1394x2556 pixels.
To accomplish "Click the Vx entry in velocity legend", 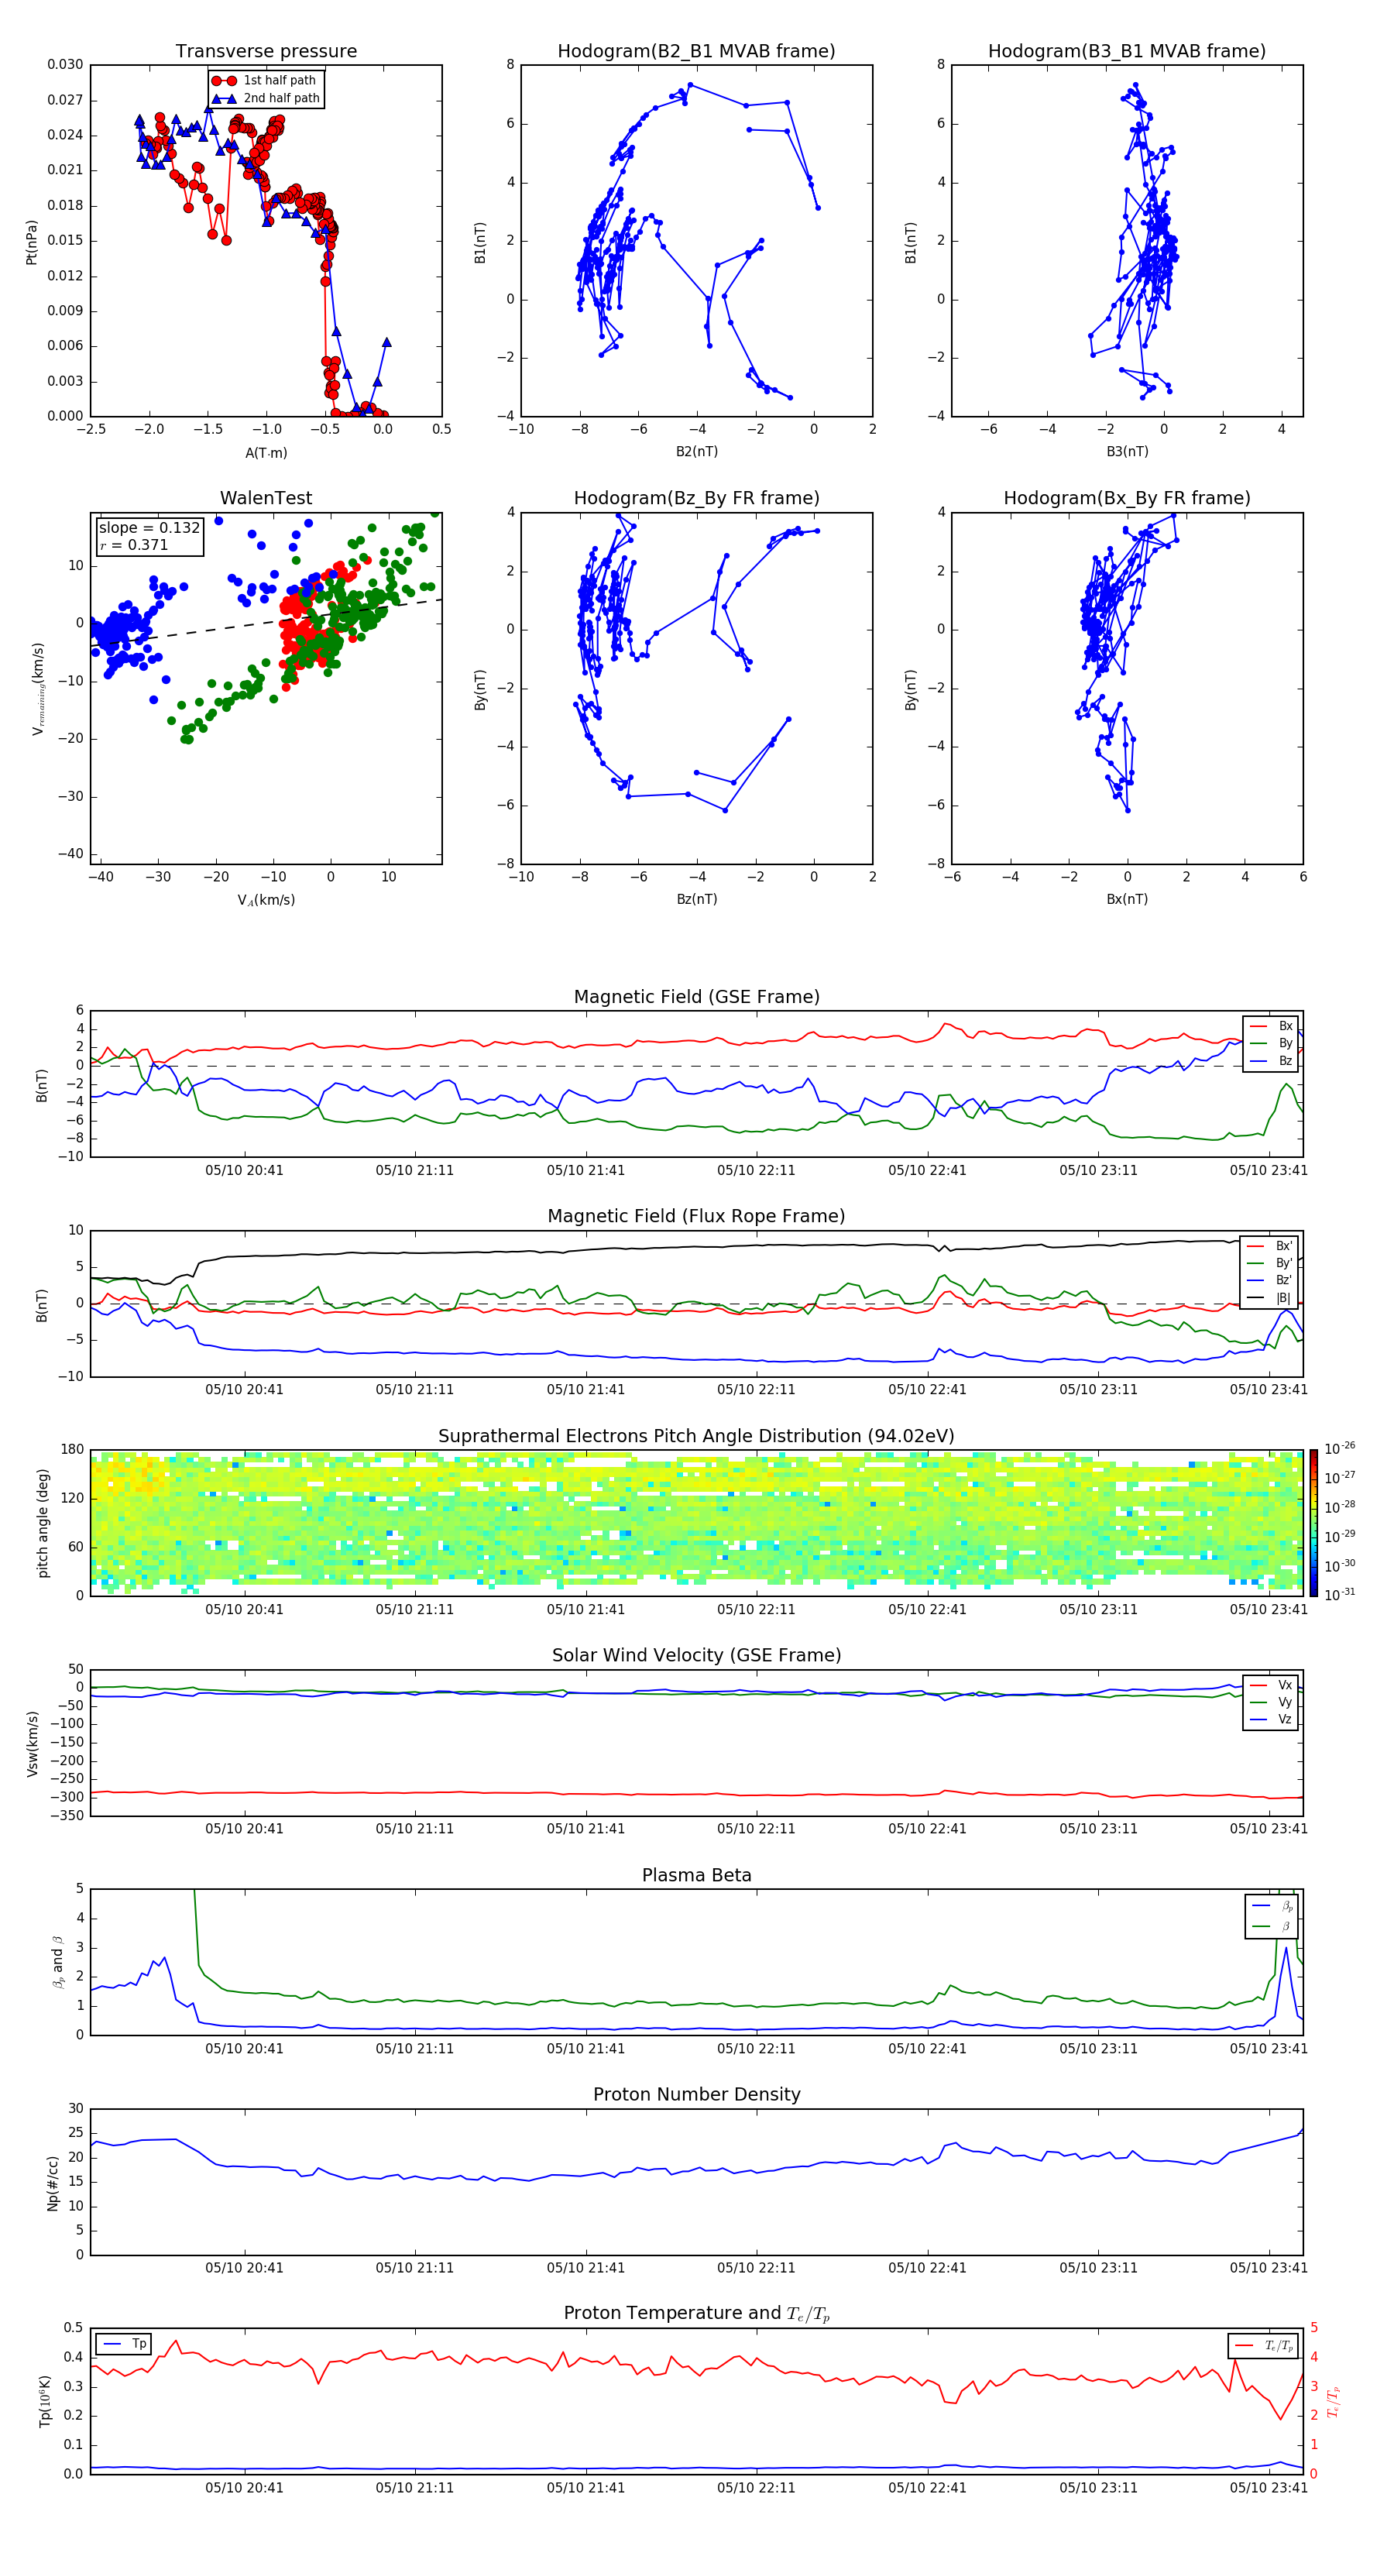I will [1272, 1685].
